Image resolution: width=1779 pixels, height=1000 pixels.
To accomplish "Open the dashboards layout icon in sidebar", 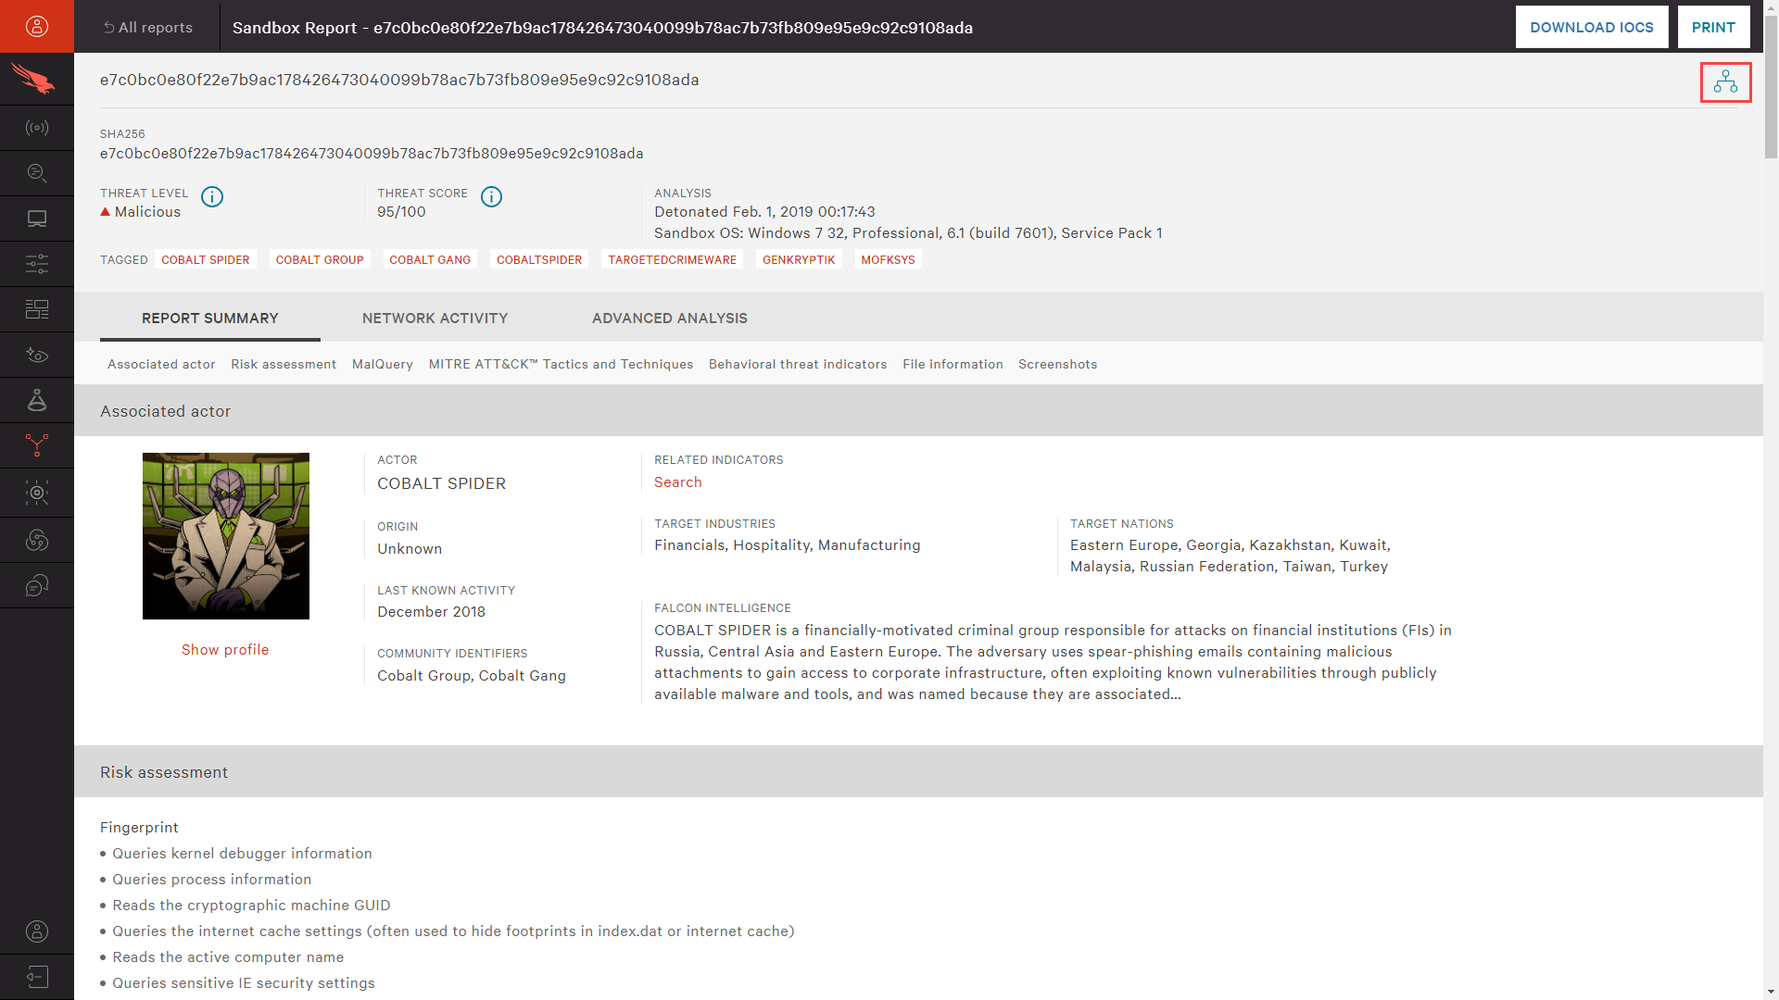I will (x=37, y=309).
